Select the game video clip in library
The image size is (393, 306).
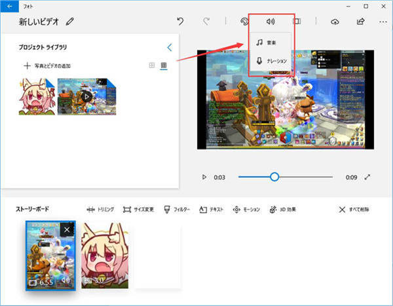(x=86, y=96)
